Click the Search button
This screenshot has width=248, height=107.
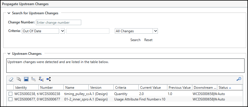click(135, 40)
